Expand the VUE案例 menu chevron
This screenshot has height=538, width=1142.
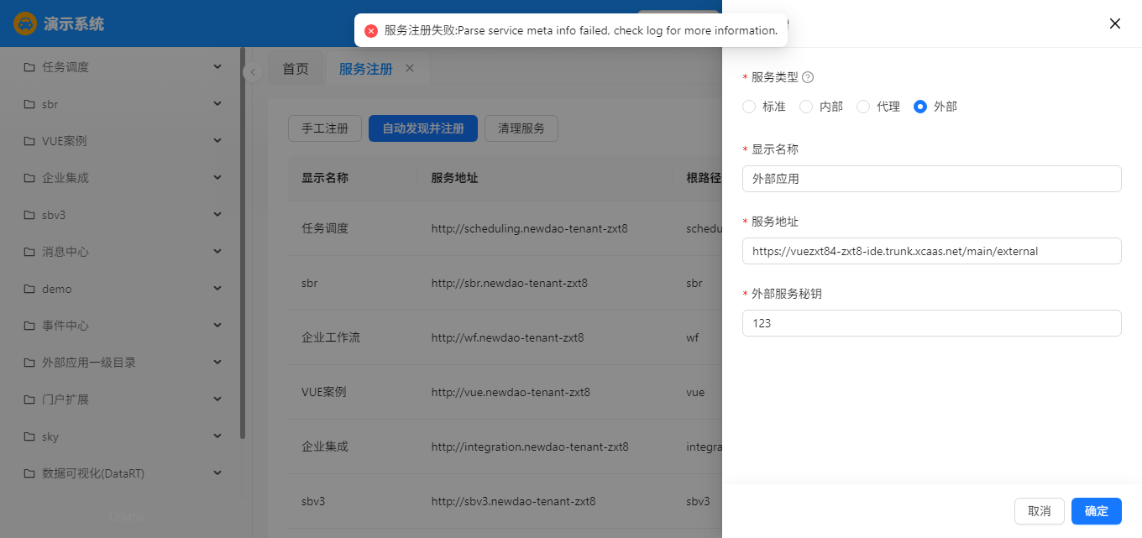coord(217,140)
